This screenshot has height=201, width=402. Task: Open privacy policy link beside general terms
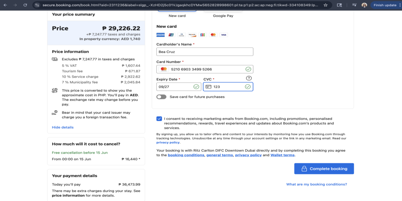(x=248, y=155)
